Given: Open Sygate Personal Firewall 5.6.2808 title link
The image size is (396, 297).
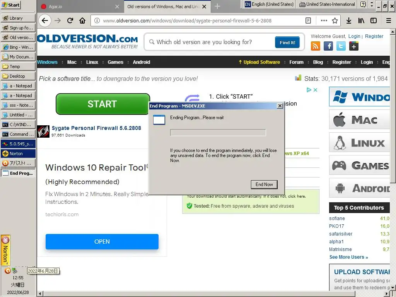Looking at the screenshot, I should coord(96,128).
